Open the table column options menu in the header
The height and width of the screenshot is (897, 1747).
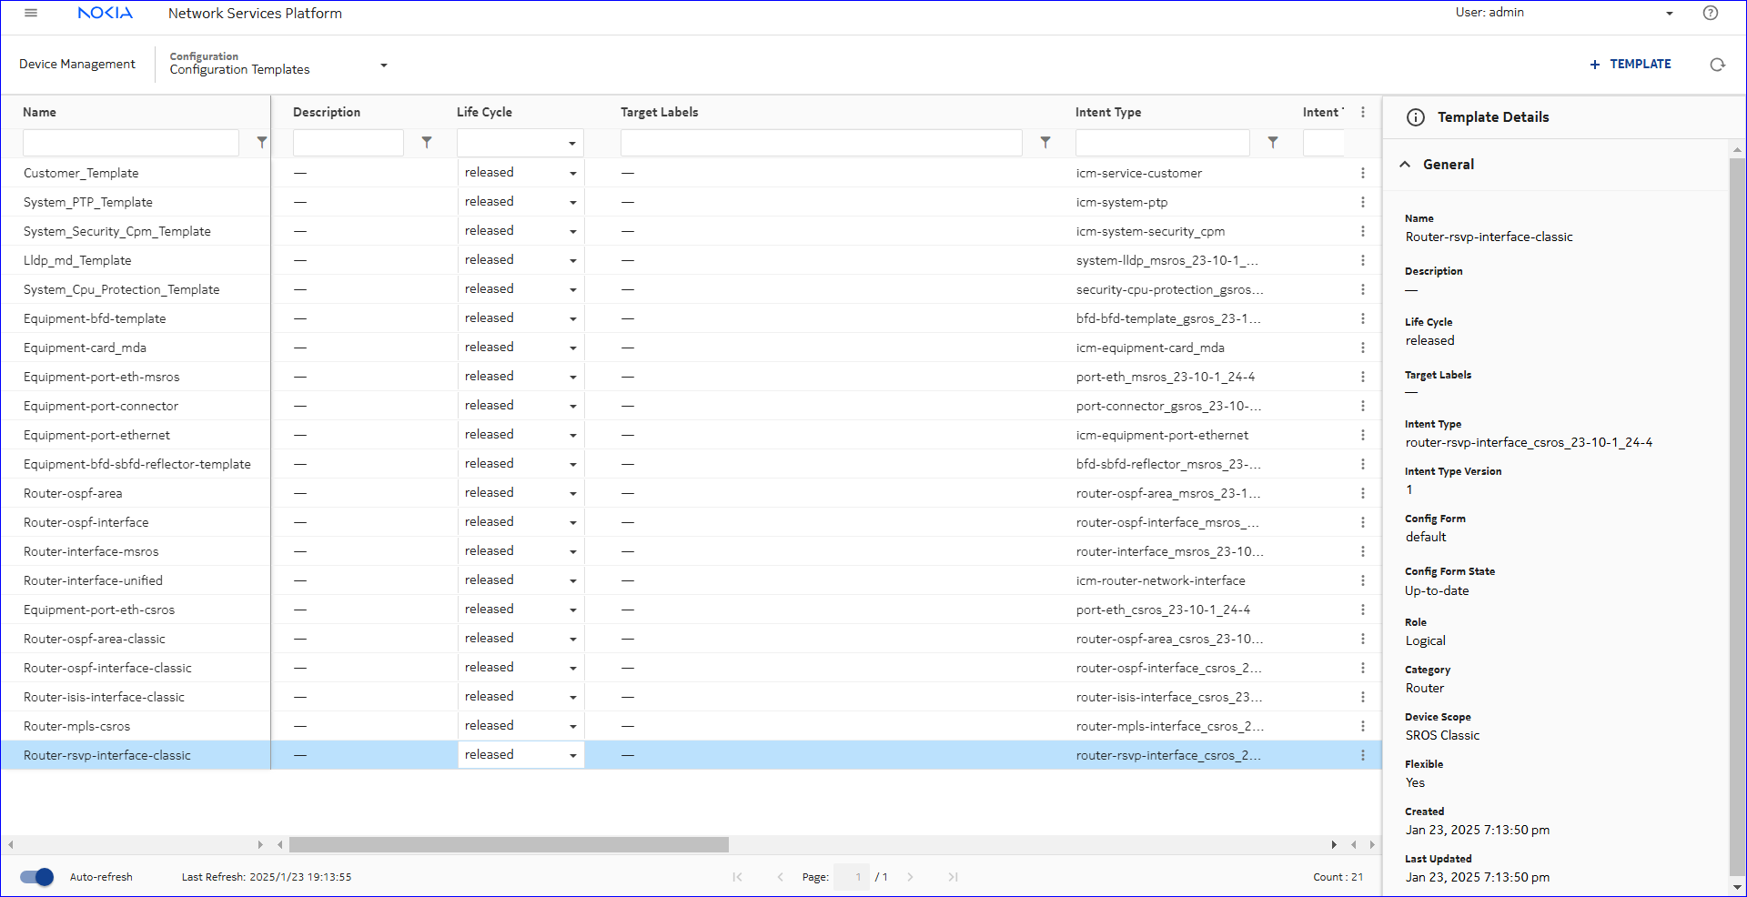coord(1362,112)
